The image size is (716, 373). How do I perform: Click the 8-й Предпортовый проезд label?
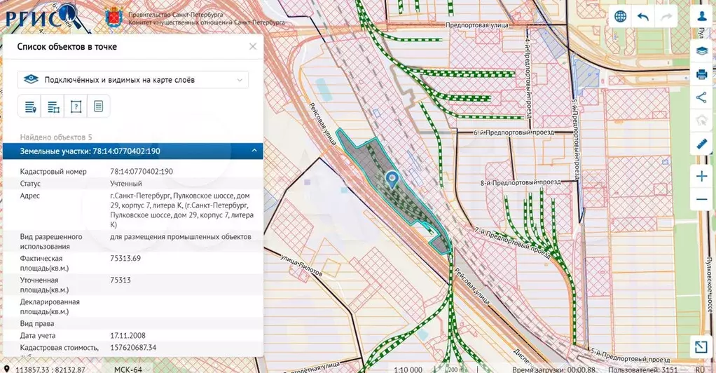tap(521, 182)
